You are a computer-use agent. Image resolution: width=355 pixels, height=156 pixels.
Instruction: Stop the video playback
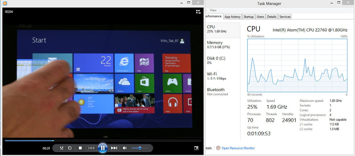[x=80, y=148]
